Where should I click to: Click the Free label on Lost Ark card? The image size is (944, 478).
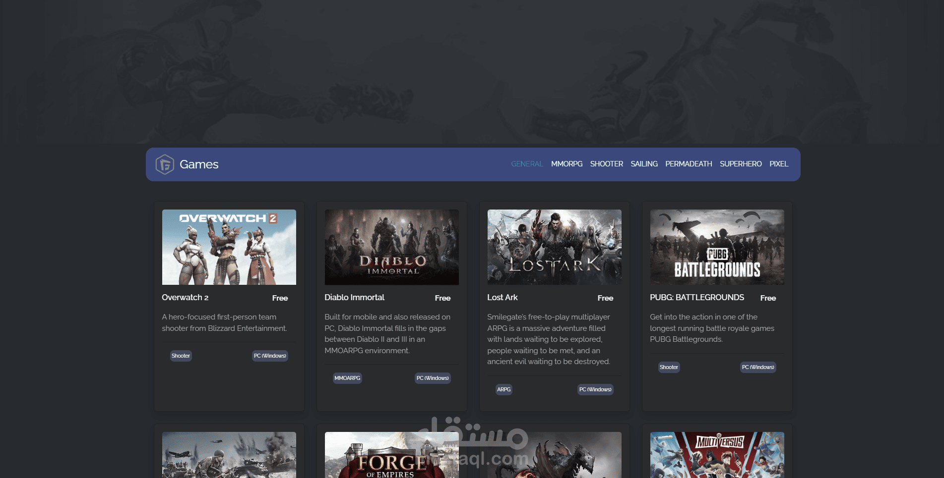click(x=605, y=298)
